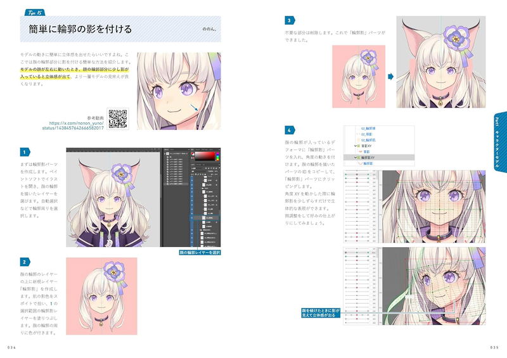Click the author name ののん。
The height and width of the screenshot is (358, 507).
[209, 29]
